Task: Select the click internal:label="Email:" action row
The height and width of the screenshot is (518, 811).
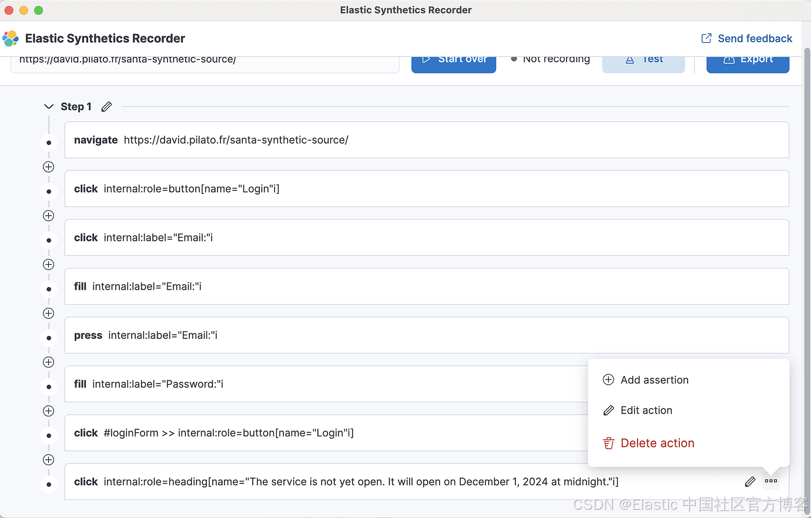Action: [427, 237]
